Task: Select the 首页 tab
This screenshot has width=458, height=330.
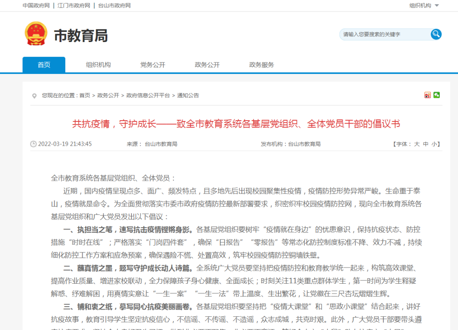Action: [x=44, y=65]
